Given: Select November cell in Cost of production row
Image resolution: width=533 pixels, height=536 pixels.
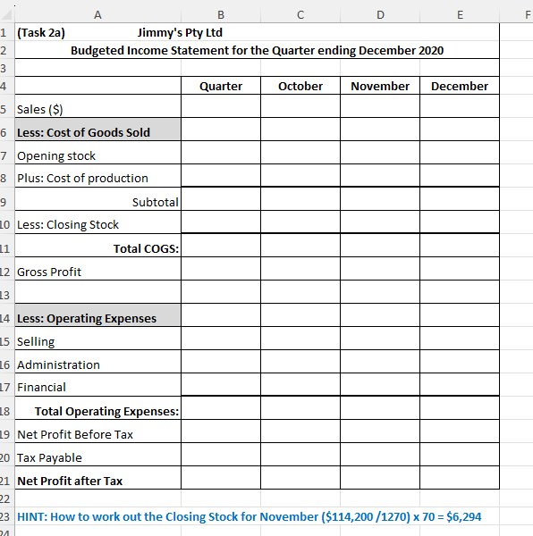Looking at the screenshot, I should pyautogui.click(x=380, y=175).
